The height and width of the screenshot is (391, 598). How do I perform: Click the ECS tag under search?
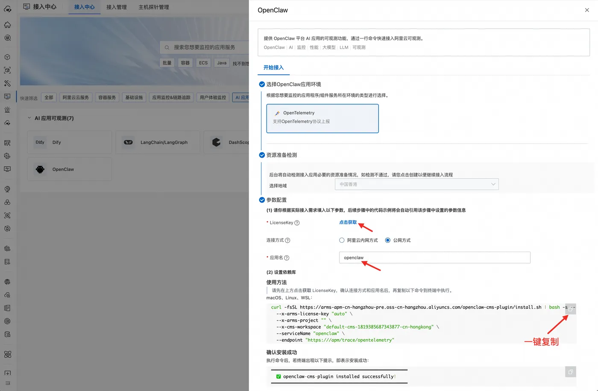[x=203, y=63]
